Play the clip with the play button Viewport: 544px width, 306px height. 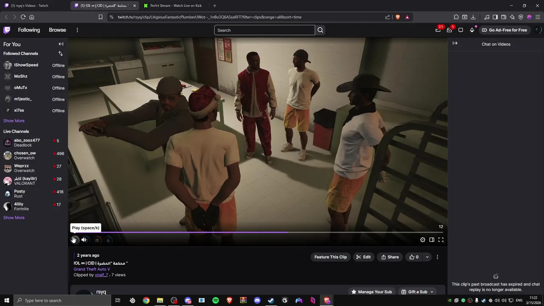coord(74,240)
